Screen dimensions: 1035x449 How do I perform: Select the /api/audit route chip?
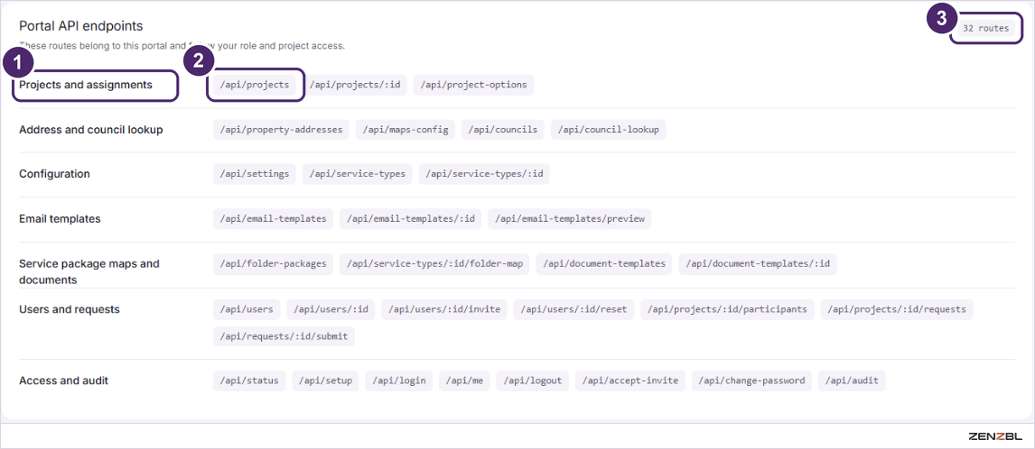[852, 381]
